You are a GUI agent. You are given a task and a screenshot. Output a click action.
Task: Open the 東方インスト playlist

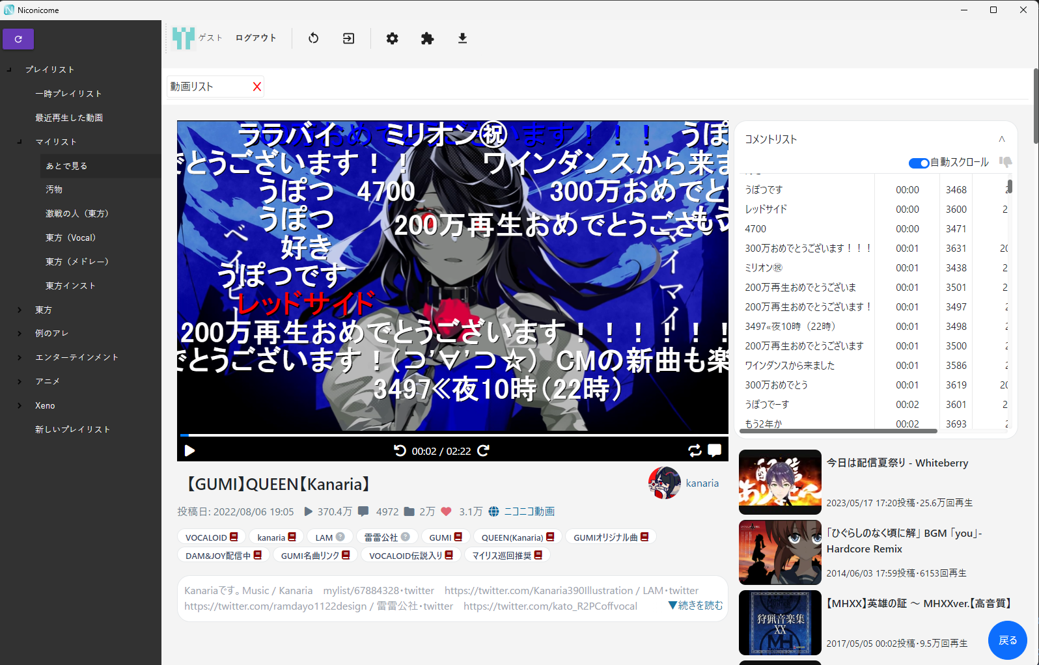click(70, 286)
